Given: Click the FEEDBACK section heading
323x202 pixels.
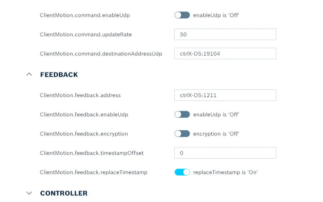Looking at the screenshot, I should pyautogui.click(x=59, y=75).
